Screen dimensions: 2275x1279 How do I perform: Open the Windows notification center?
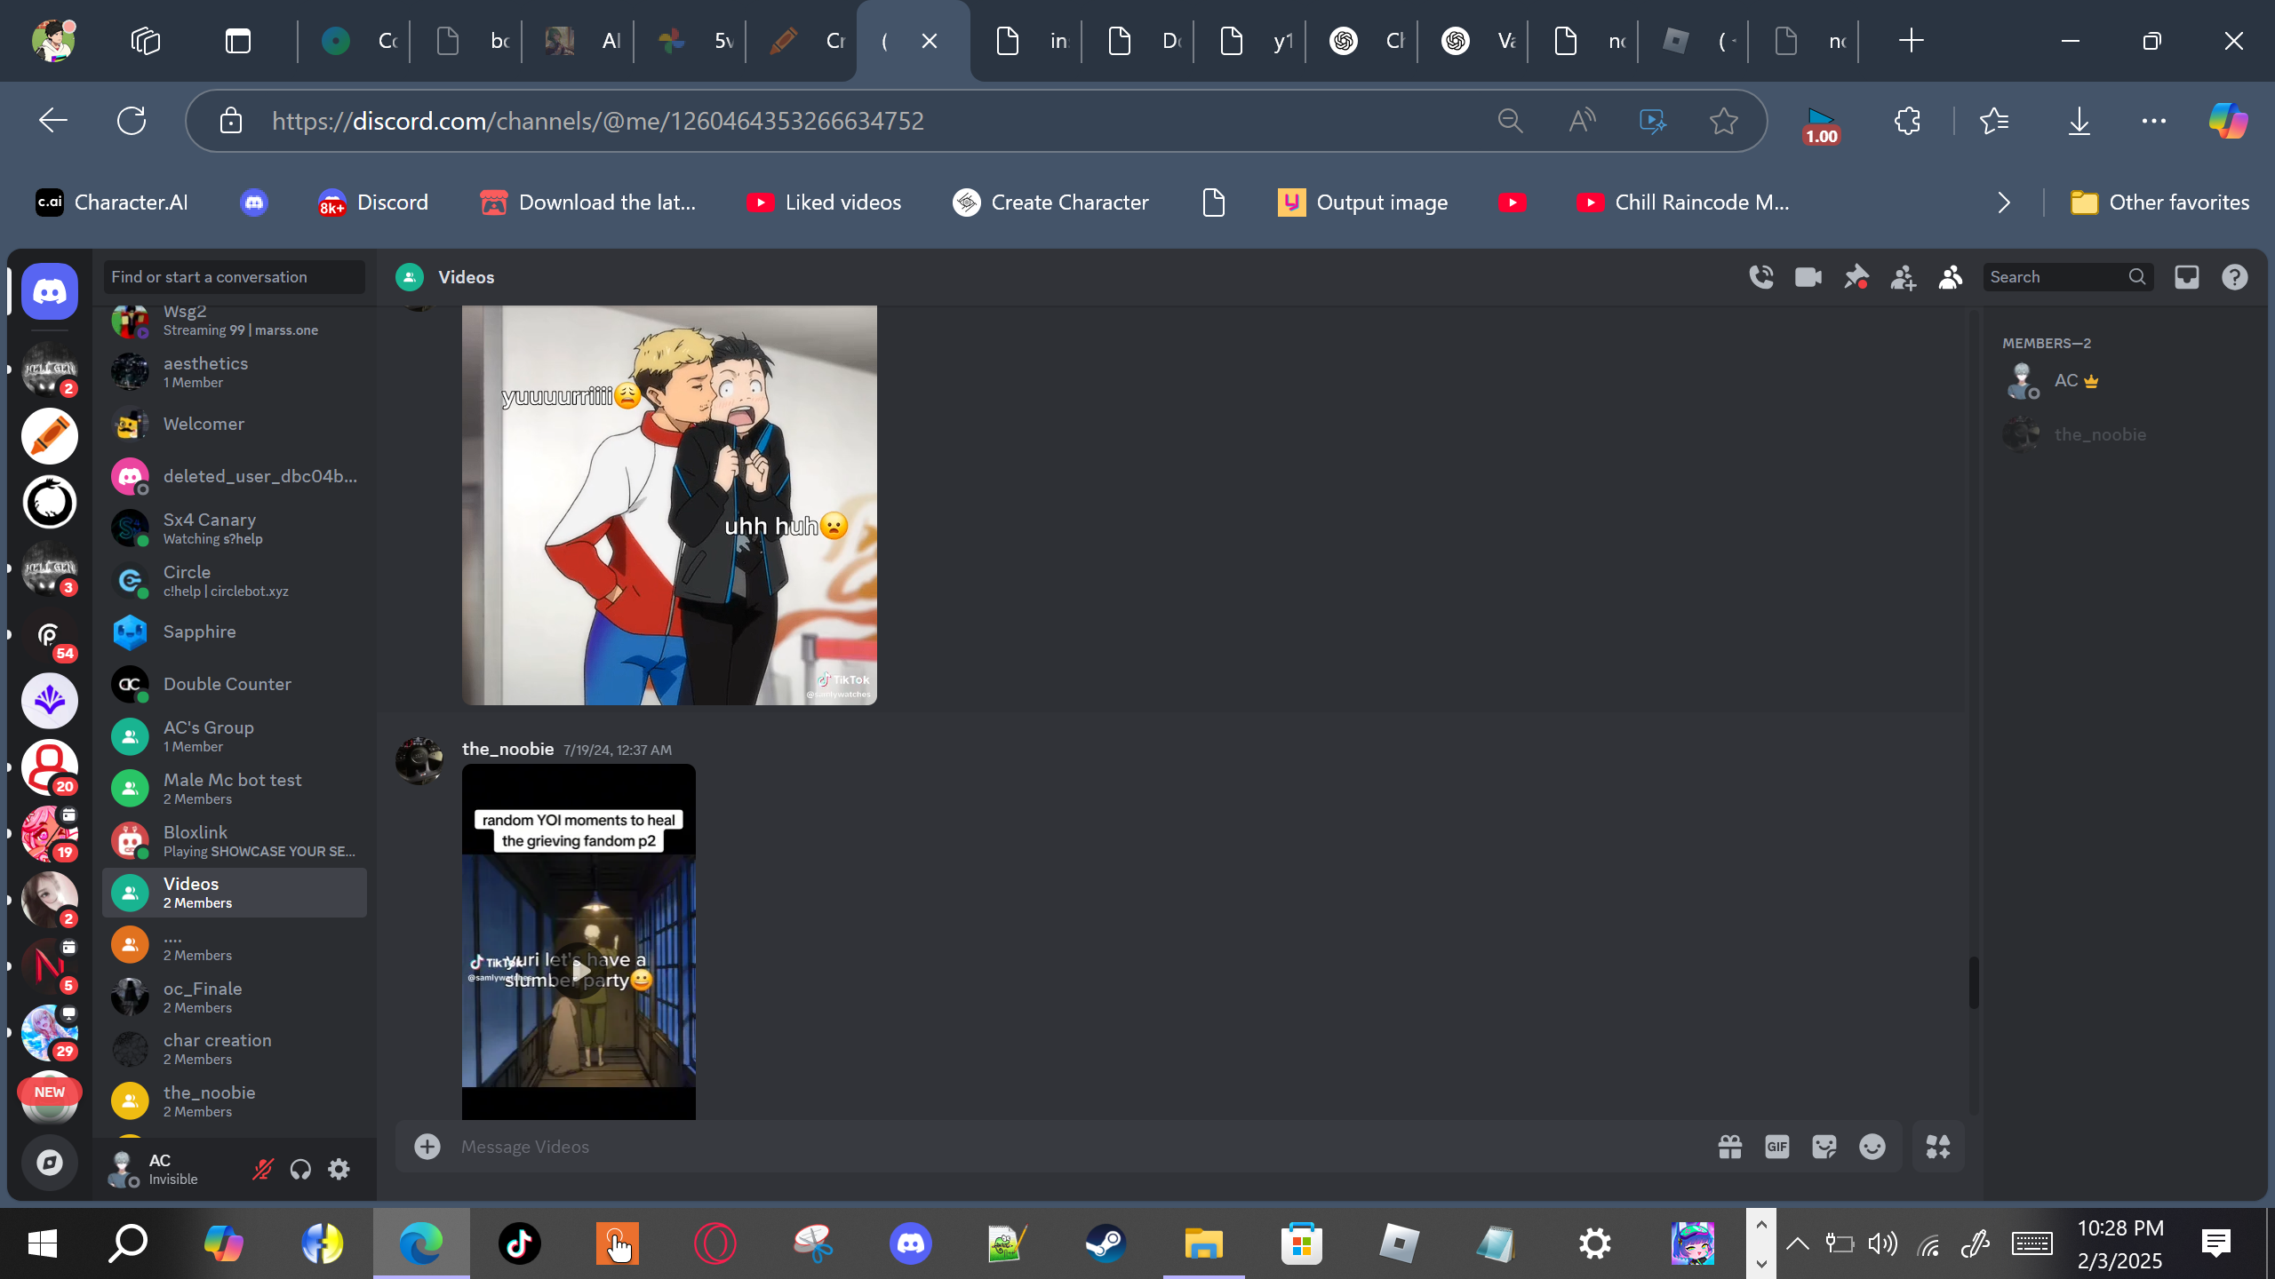coord(2216,1243)
